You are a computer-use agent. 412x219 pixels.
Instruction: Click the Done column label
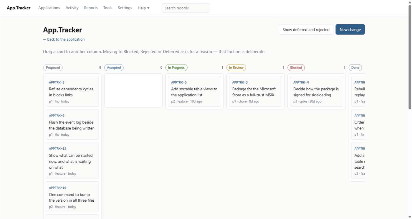[355, 68]
